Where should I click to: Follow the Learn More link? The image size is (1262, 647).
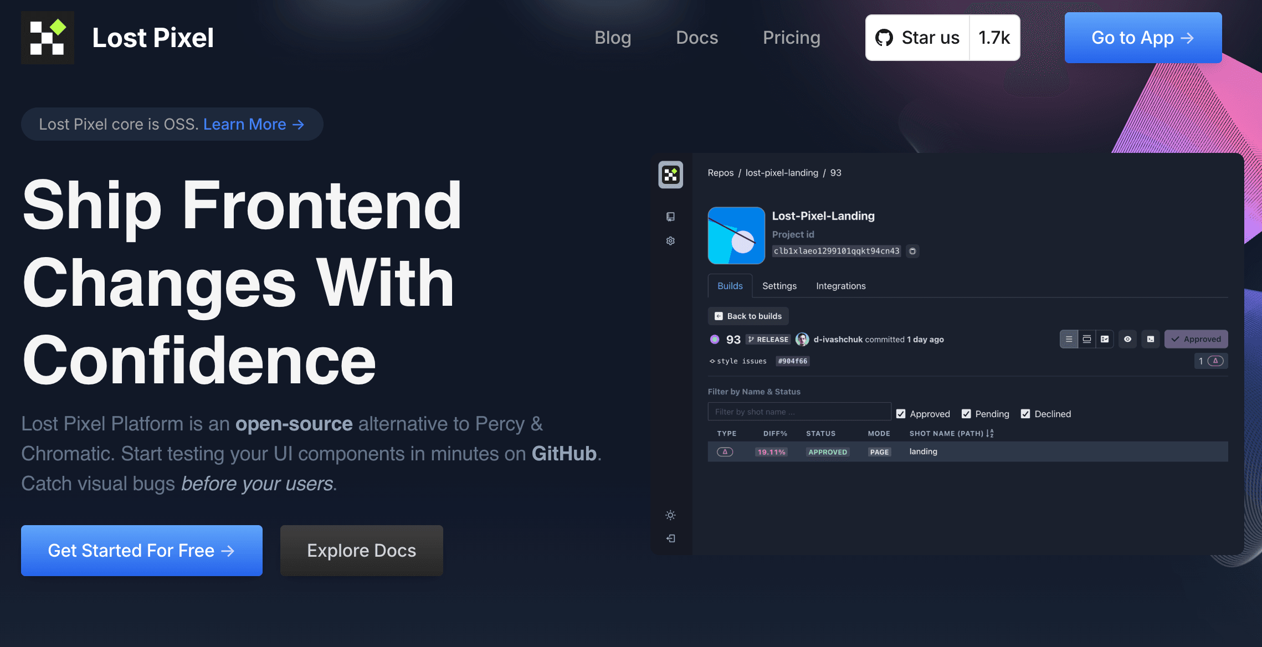254,124
